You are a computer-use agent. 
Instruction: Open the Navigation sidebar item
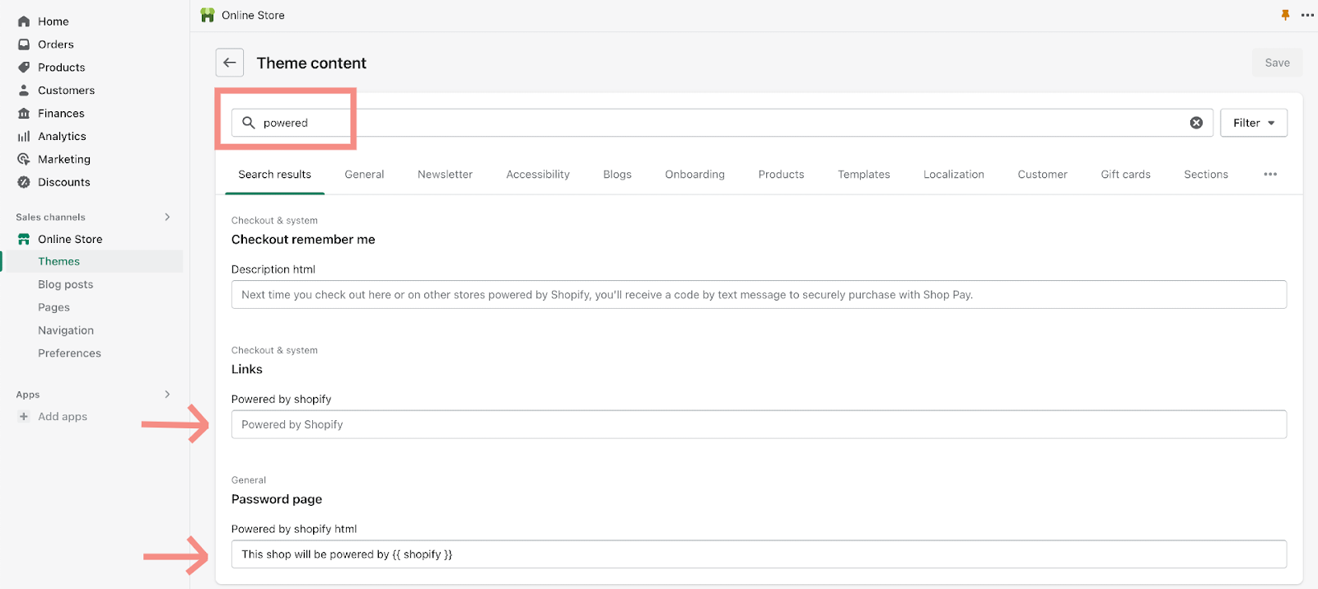click(66, 330)
